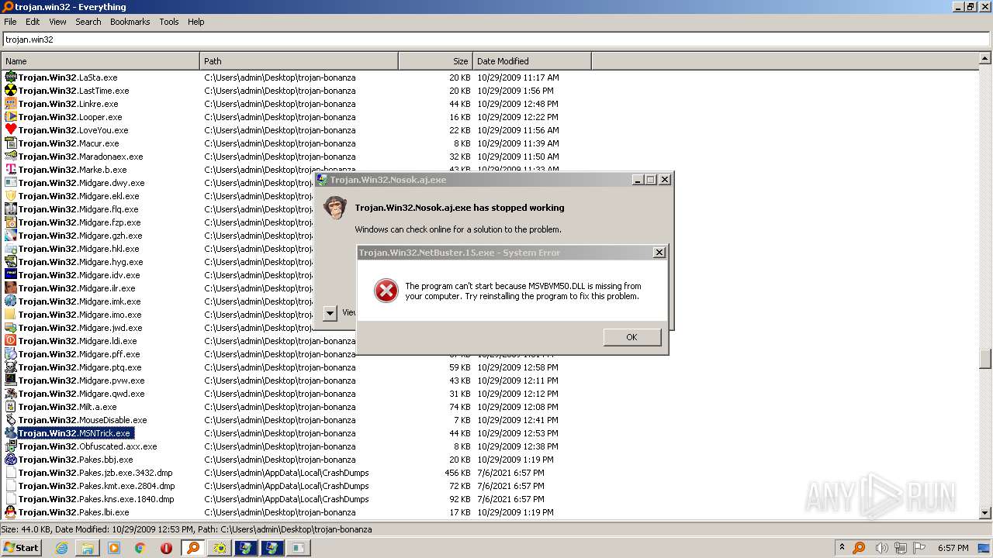Launch Windows Media Player from taskbar
Screen dimensions: 993x558
pos(114,548)
